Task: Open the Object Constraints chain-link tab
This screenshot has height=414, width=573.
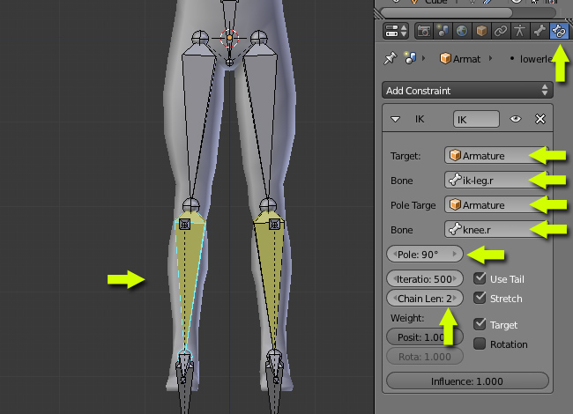Action: 501,31
